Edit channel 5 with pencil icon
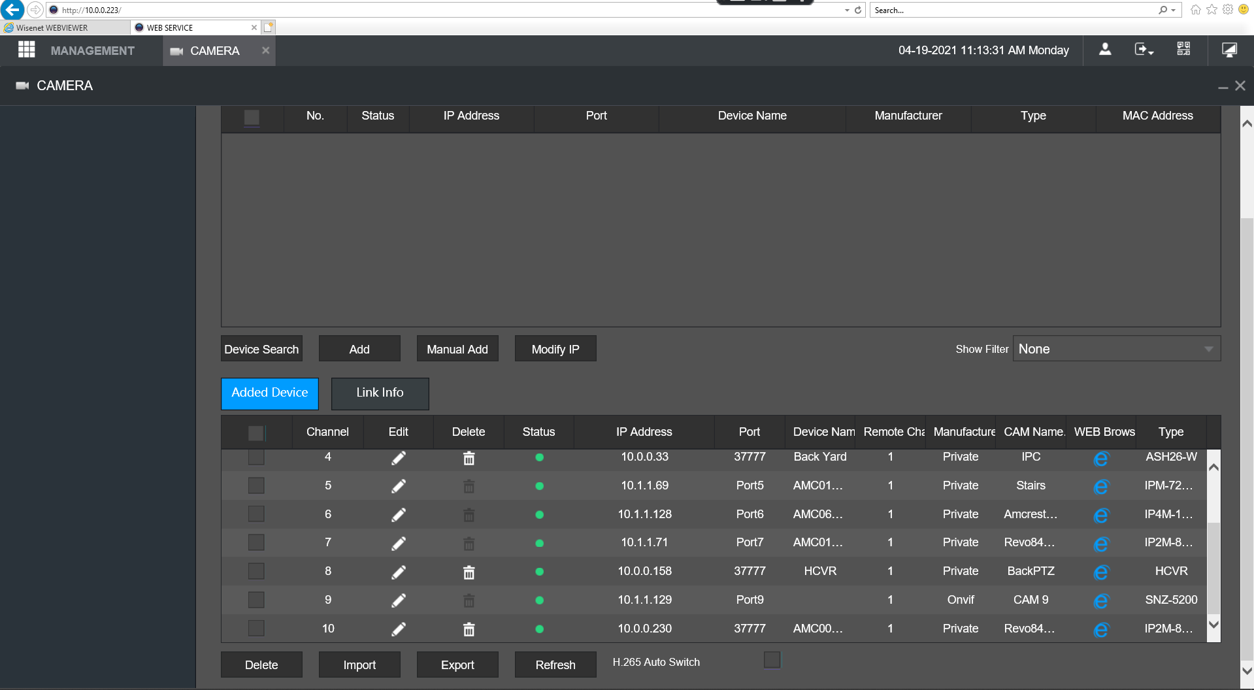This screenshot has height=690, width=1254. 399,486
